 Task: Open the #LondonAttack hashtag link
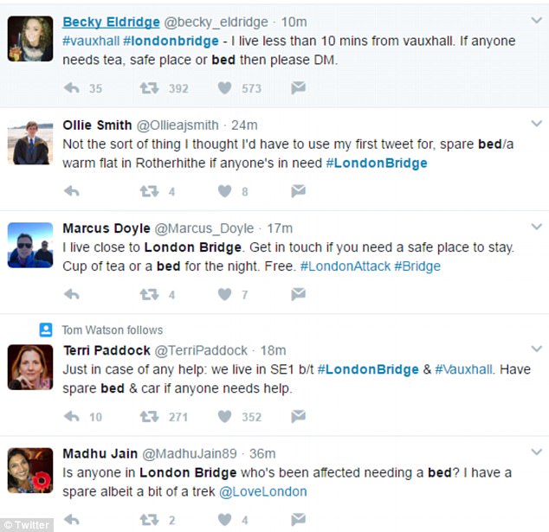click(x=345, y=266)
